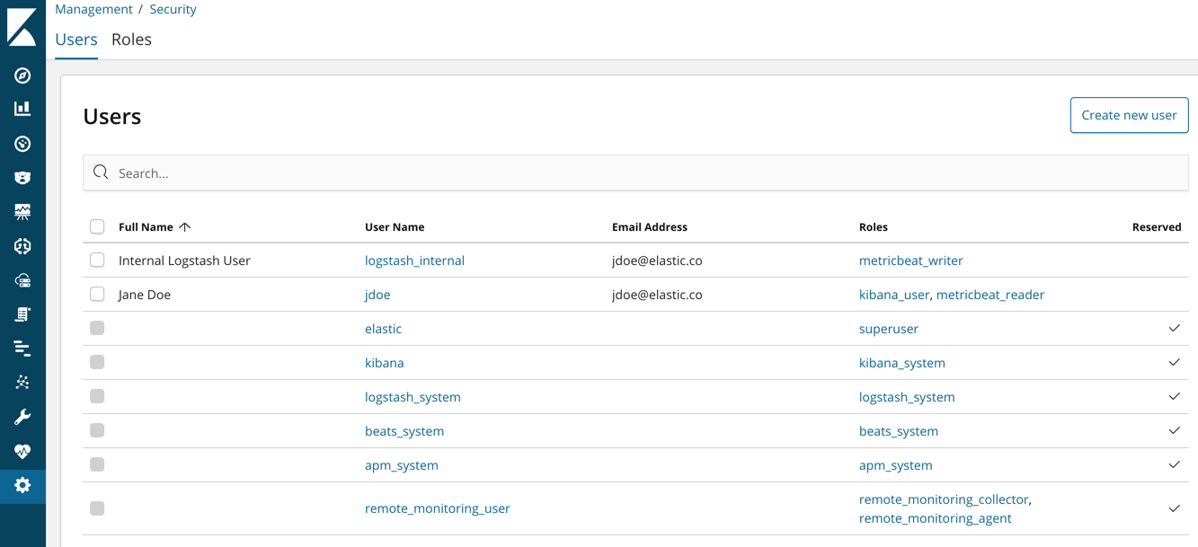1198x547 pixels.
Task: Select the Visualize icon in the sidebar
Action: click(23, 110)
